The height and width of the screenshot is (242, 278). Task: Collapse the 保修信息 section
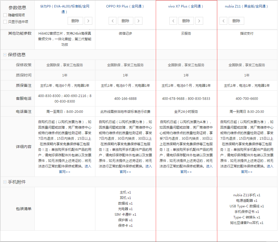[5, 55]
